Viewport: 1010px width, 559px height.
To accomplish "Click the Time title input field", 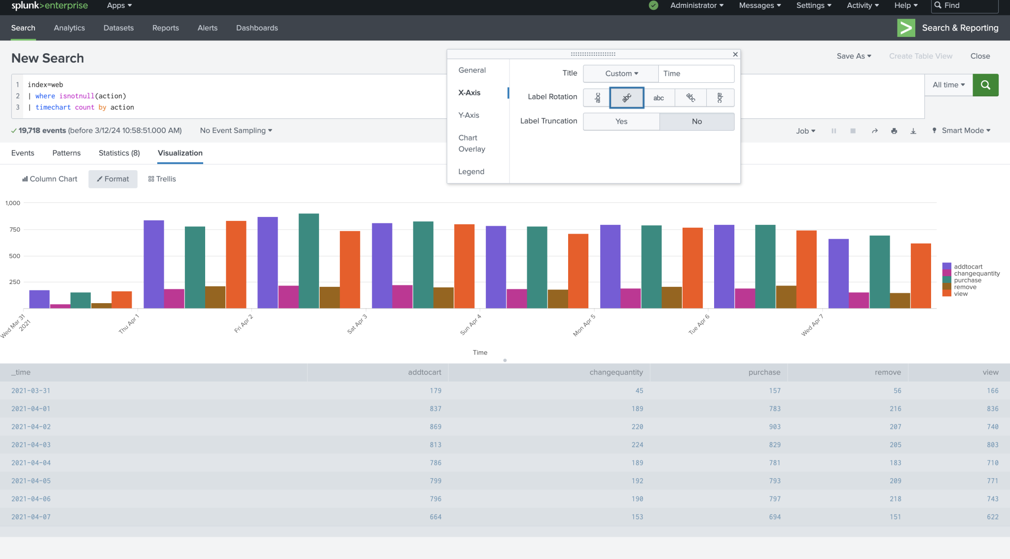I will point(696,73).
